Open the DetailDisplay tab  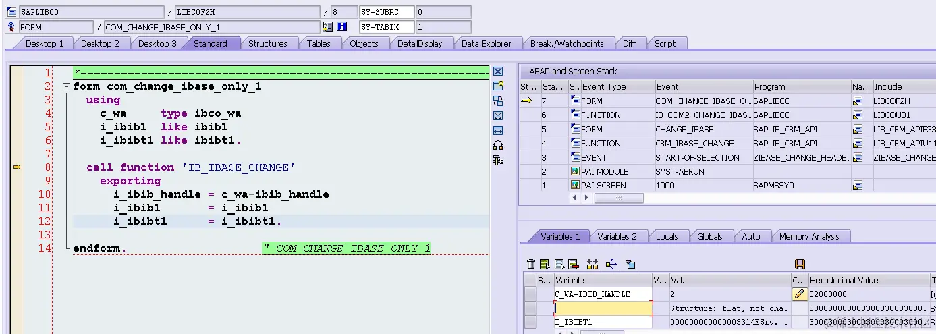click(x=420, y=43)
